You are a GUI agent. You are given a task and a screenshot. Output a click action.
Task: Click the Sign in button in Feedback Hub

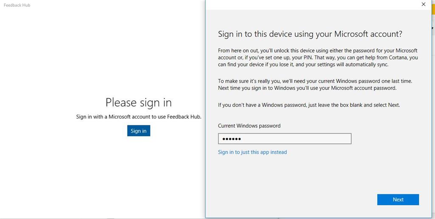click(139, 131)
